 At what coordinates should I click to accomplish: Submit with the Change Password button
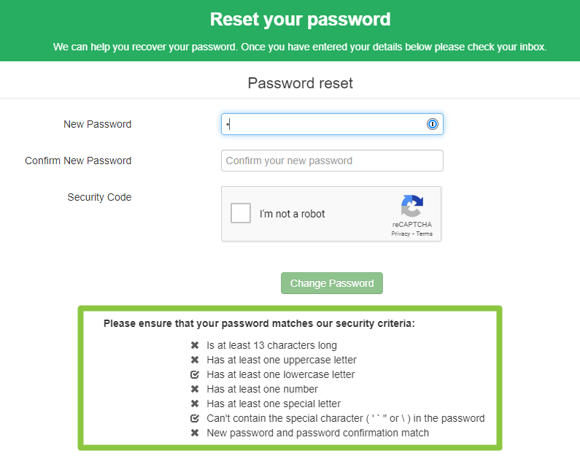[x=332, y=283]
